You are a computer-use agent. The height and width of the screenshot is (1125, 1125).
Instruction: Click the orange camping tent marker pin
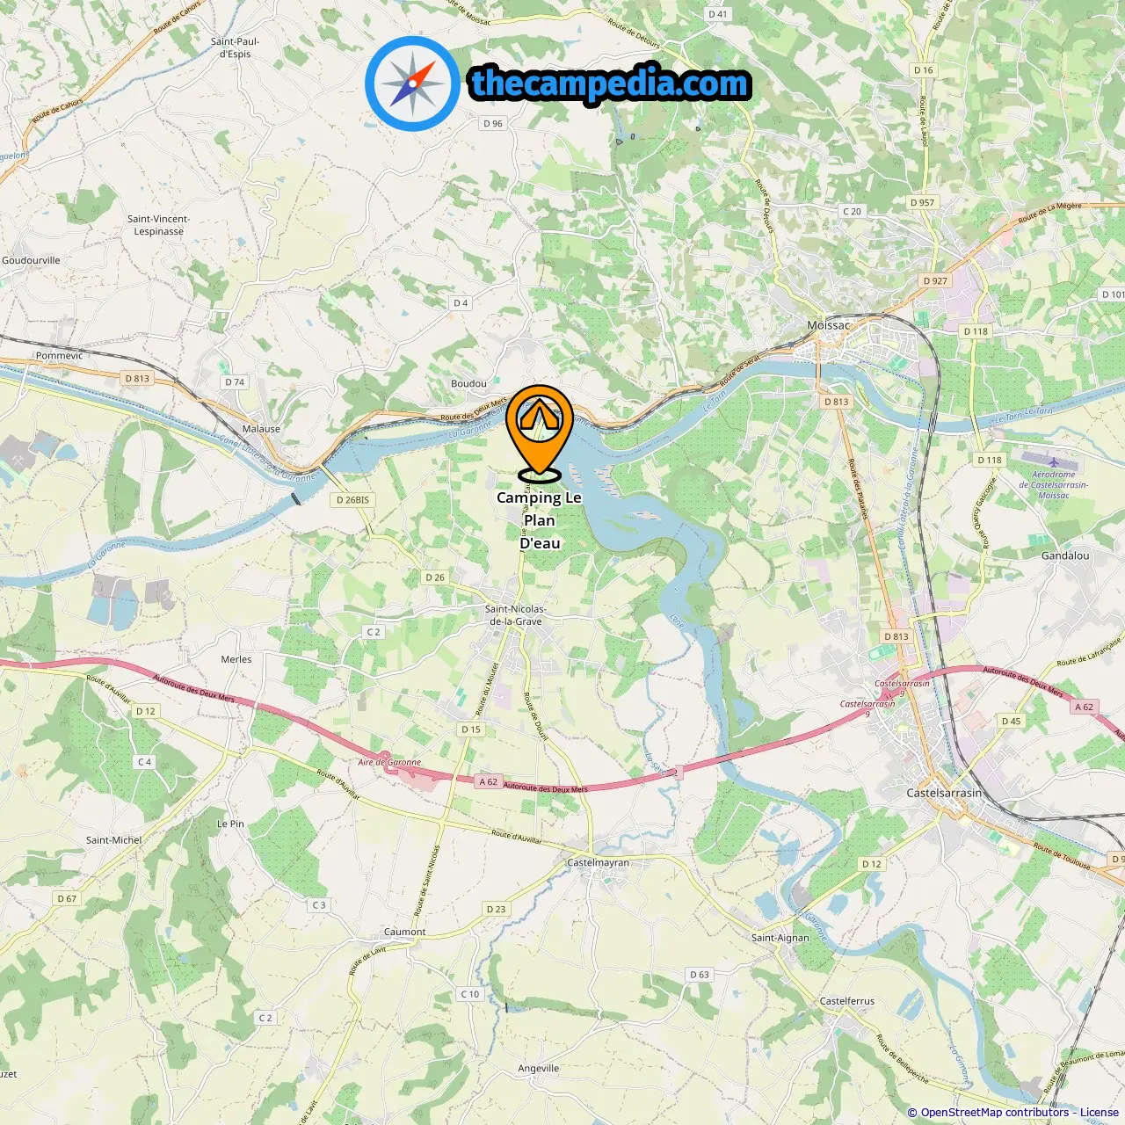539,433
